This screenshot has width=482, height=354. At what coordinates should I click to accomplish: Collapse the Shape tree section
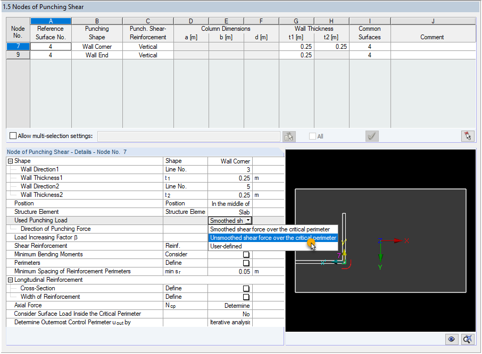[x=9, y=161]
